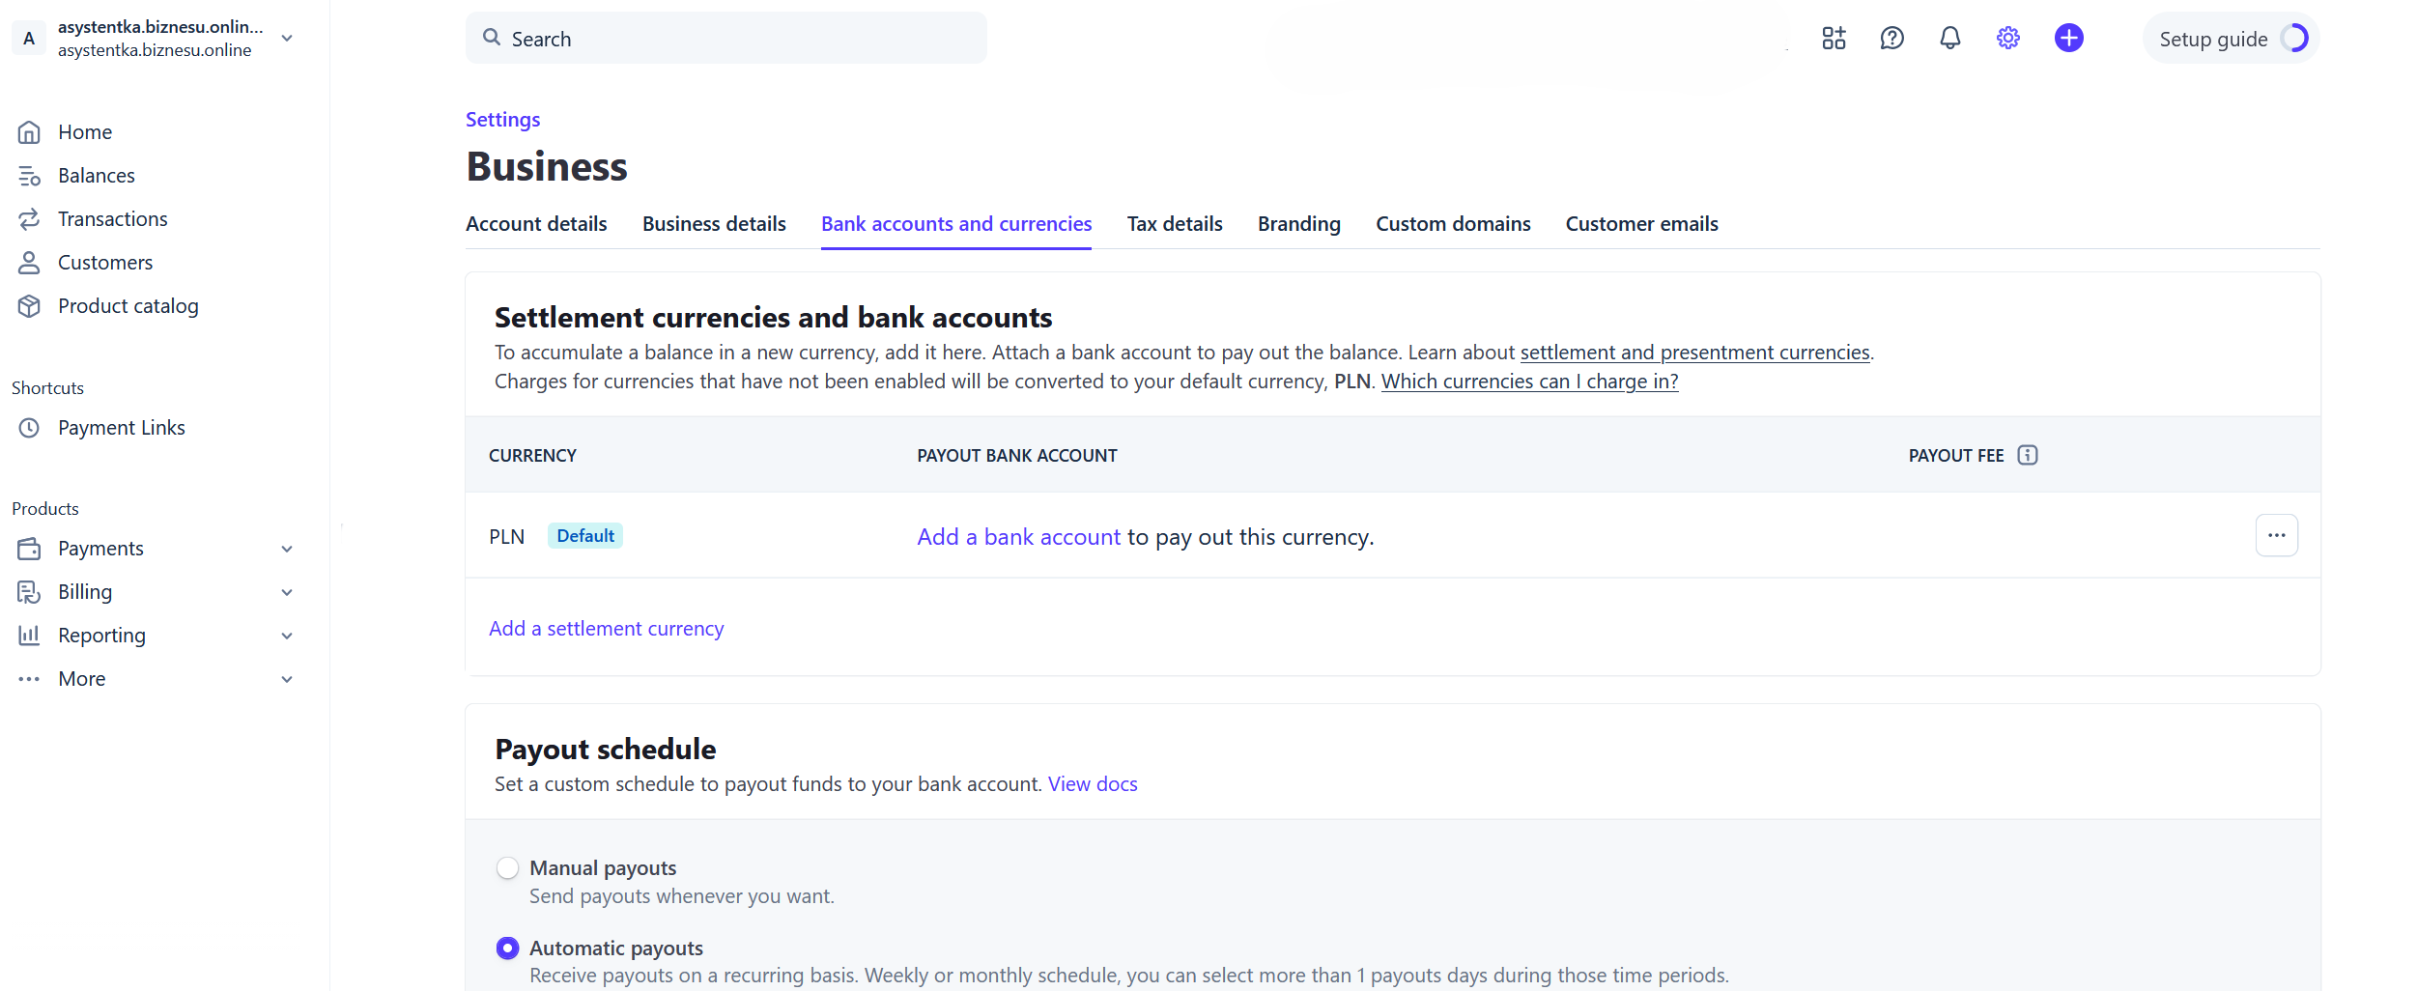The height and width of the screenshot is (991, 2417).
Task: Open Product catalog from the sidebar
Action: [128, 306]
